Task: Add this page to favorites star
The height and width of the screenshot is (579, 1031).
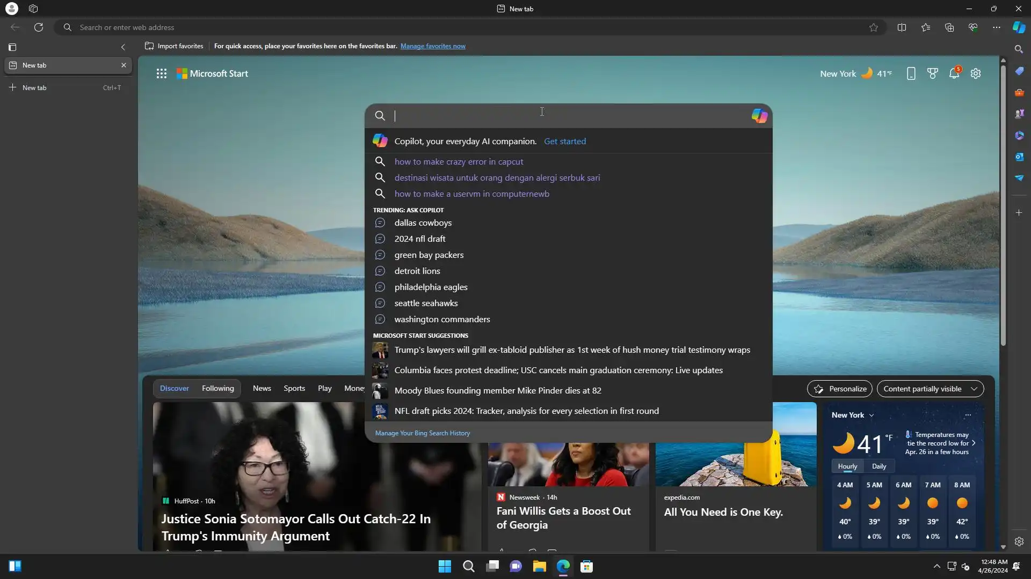Action: click(874, 27)
